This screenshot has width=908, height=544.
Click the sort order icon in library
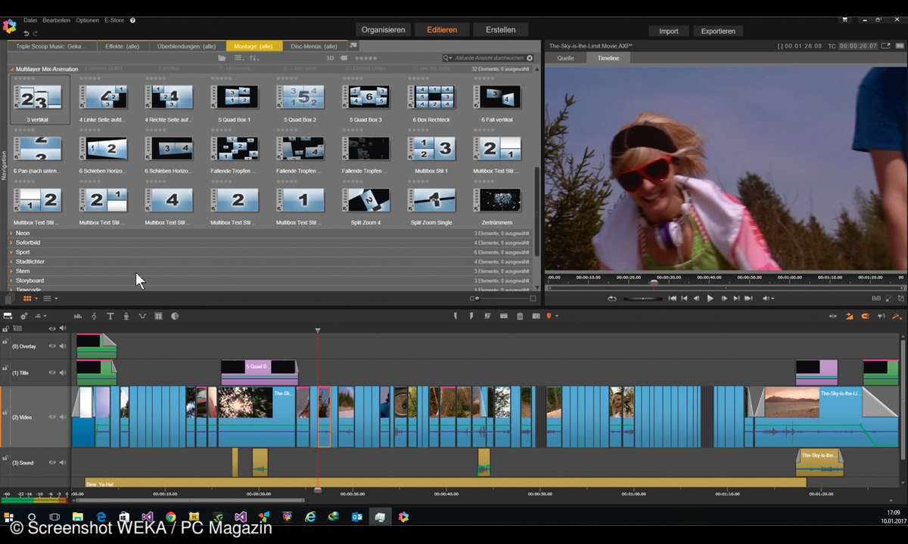click(254, 57)
